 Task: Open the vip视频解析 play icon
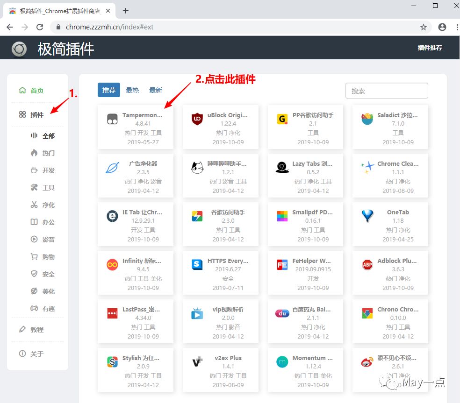[x=197, y=314]
